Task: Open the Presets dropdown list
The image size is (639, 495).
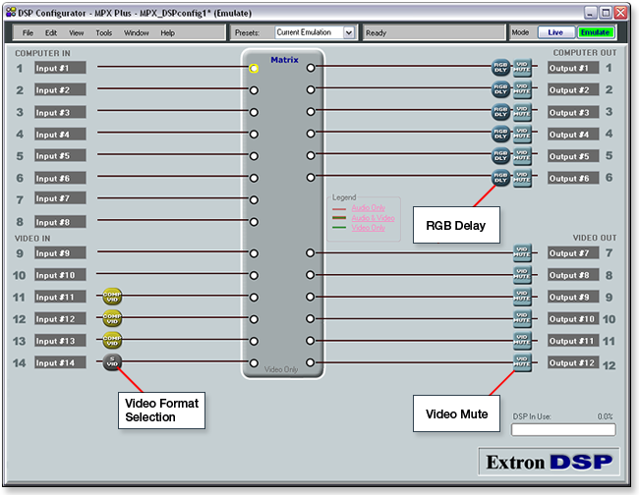Action: click(x=348, y=32)
